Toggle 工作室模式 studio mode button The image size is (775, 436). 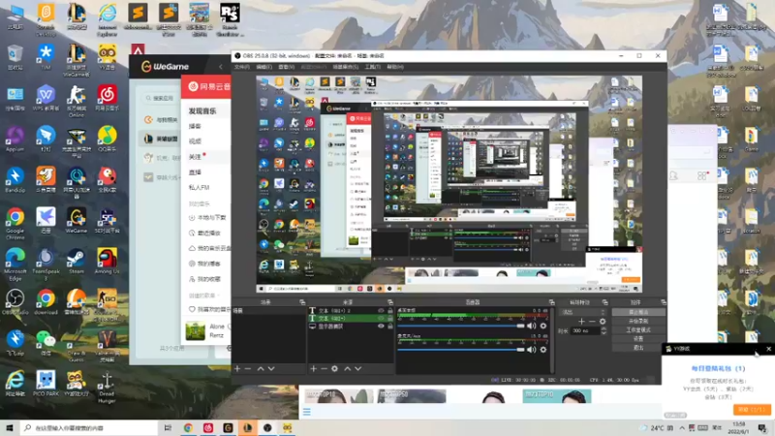click(x=638, y=329)
